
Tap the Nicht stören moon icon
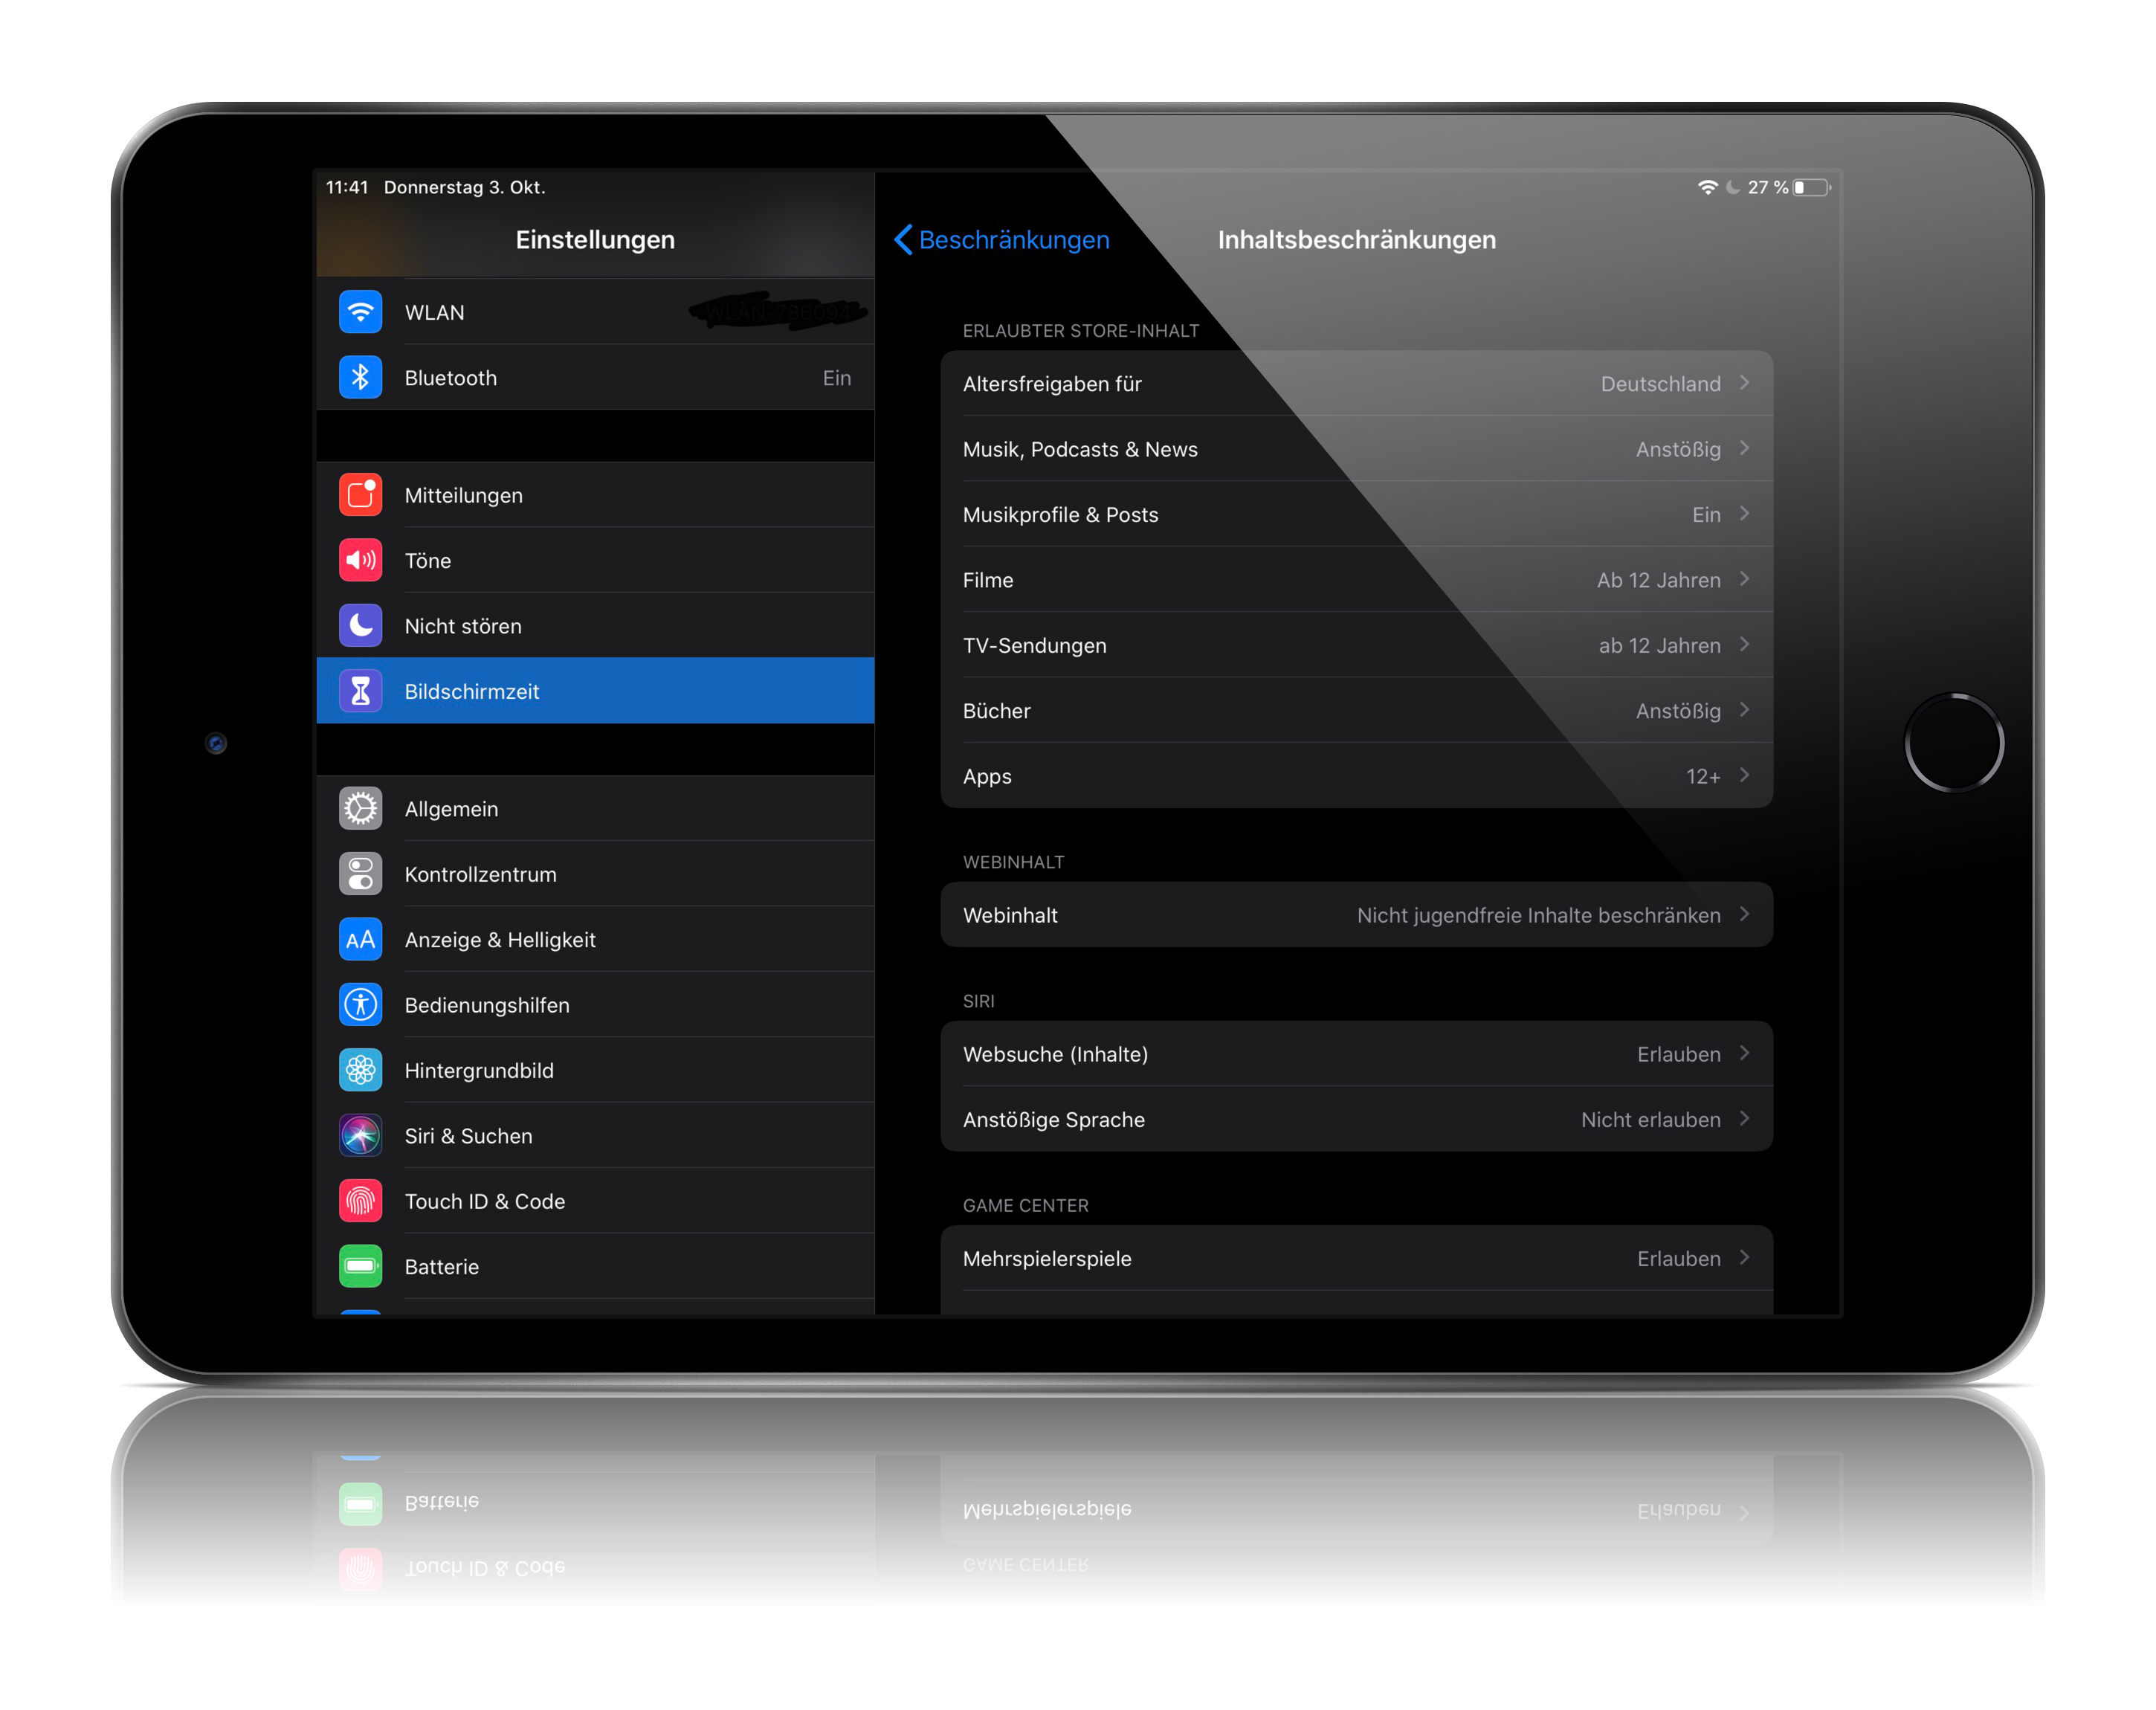pos(360,626)
